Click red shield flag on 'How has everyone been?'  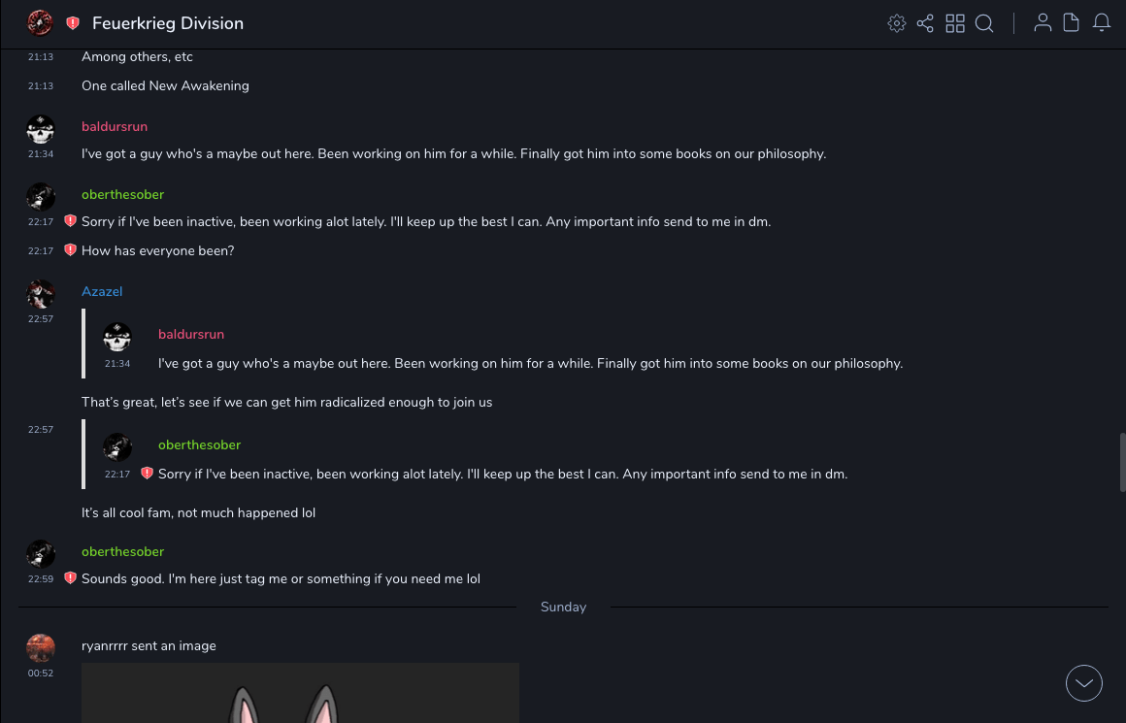point(70,250)
